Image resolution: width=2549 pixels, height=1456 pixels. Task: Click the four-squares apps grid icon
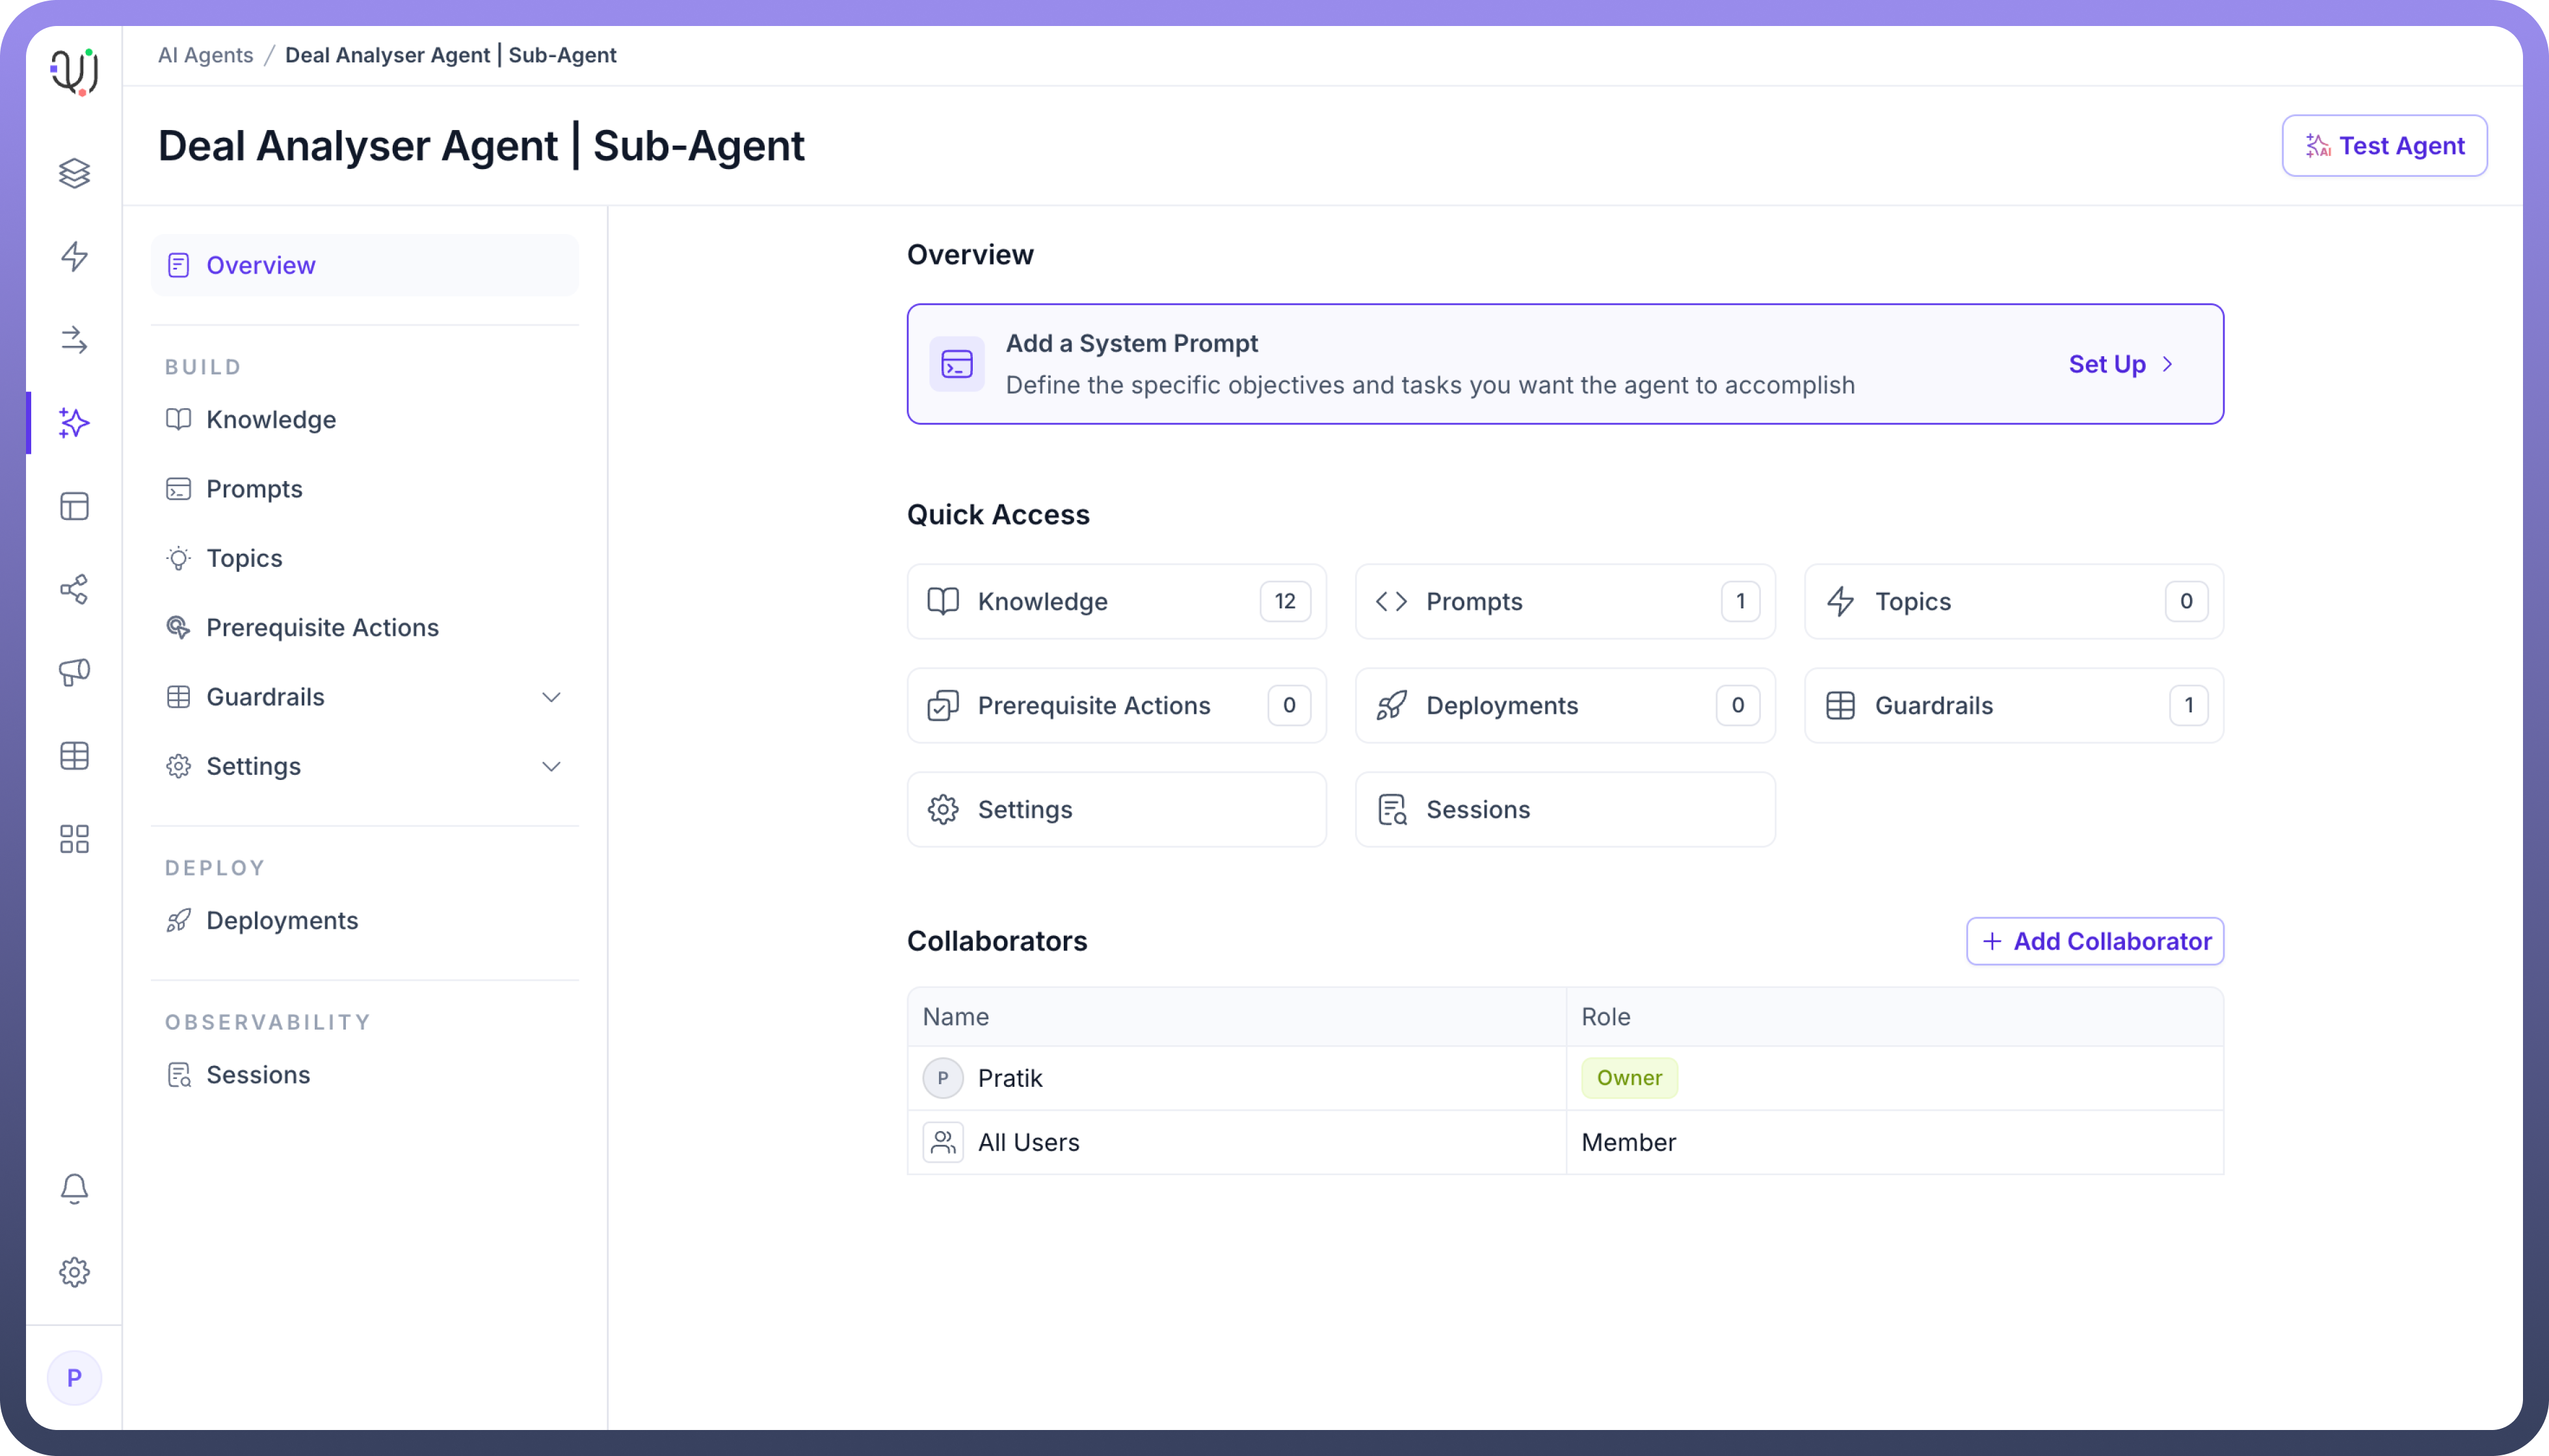[74, 838]
